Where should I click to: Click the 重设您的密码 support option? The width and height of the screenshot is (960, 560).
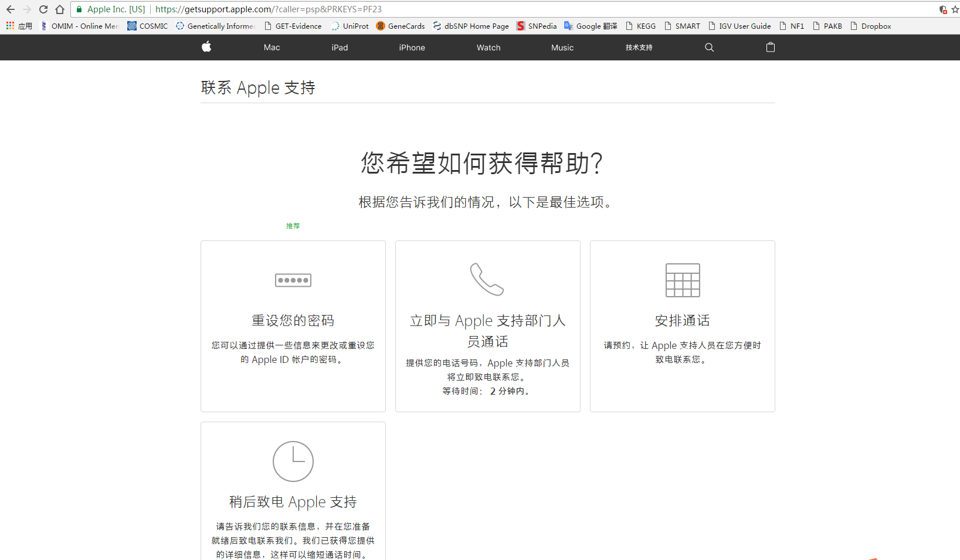[x=293, y=320]
